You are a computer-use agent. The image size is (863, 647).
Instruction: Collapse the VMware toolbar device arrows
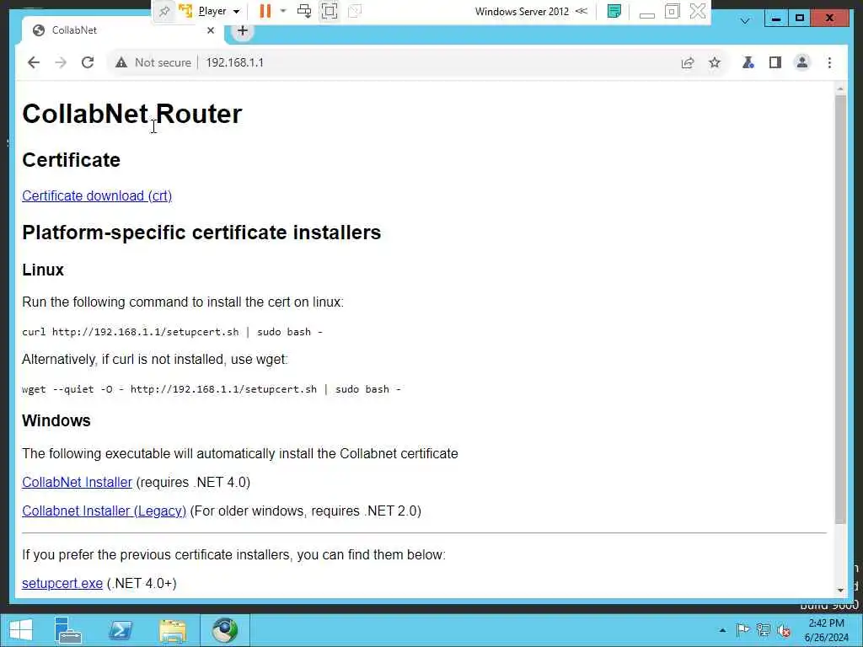pos(582,11)
